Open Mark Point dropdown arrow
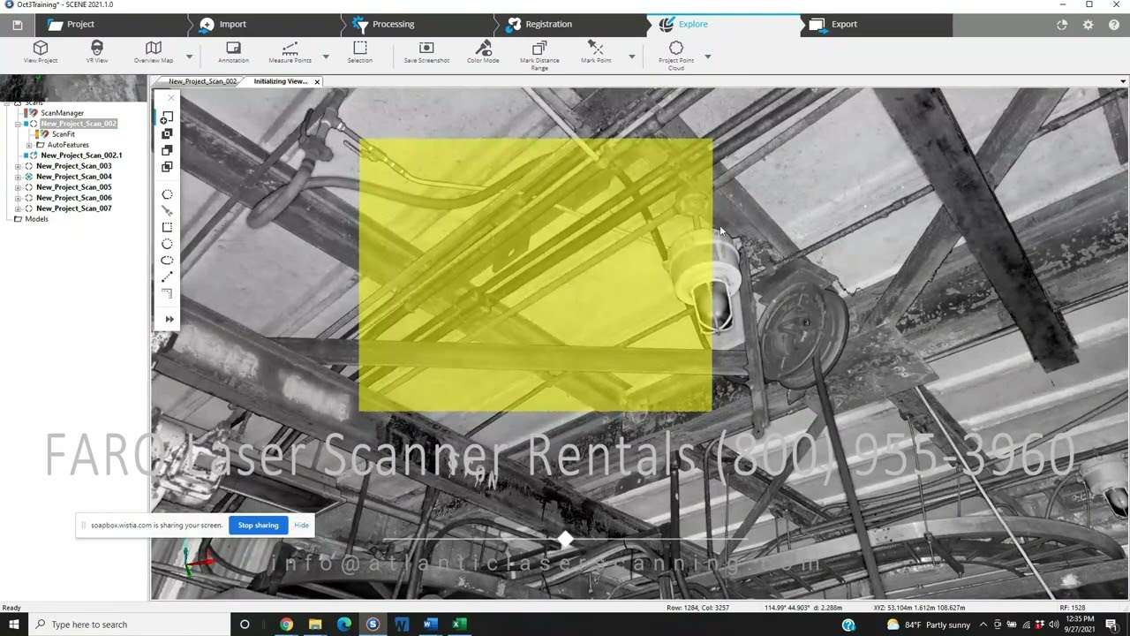 tap(631, 57)
